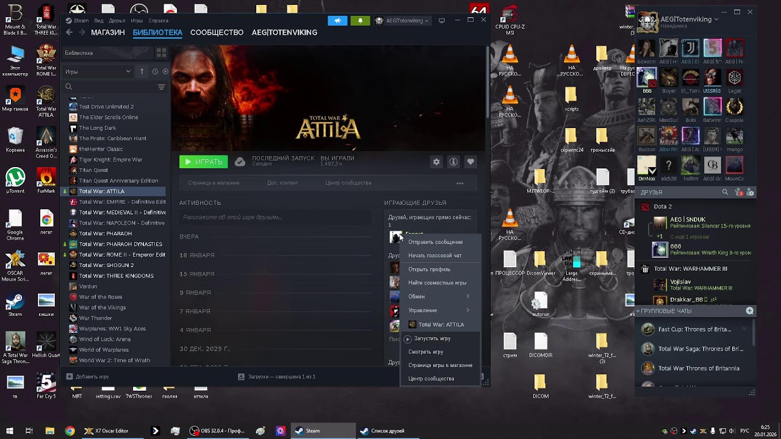Go back with the Steam back arrow
781x439 pixels.
pos(69,32)
